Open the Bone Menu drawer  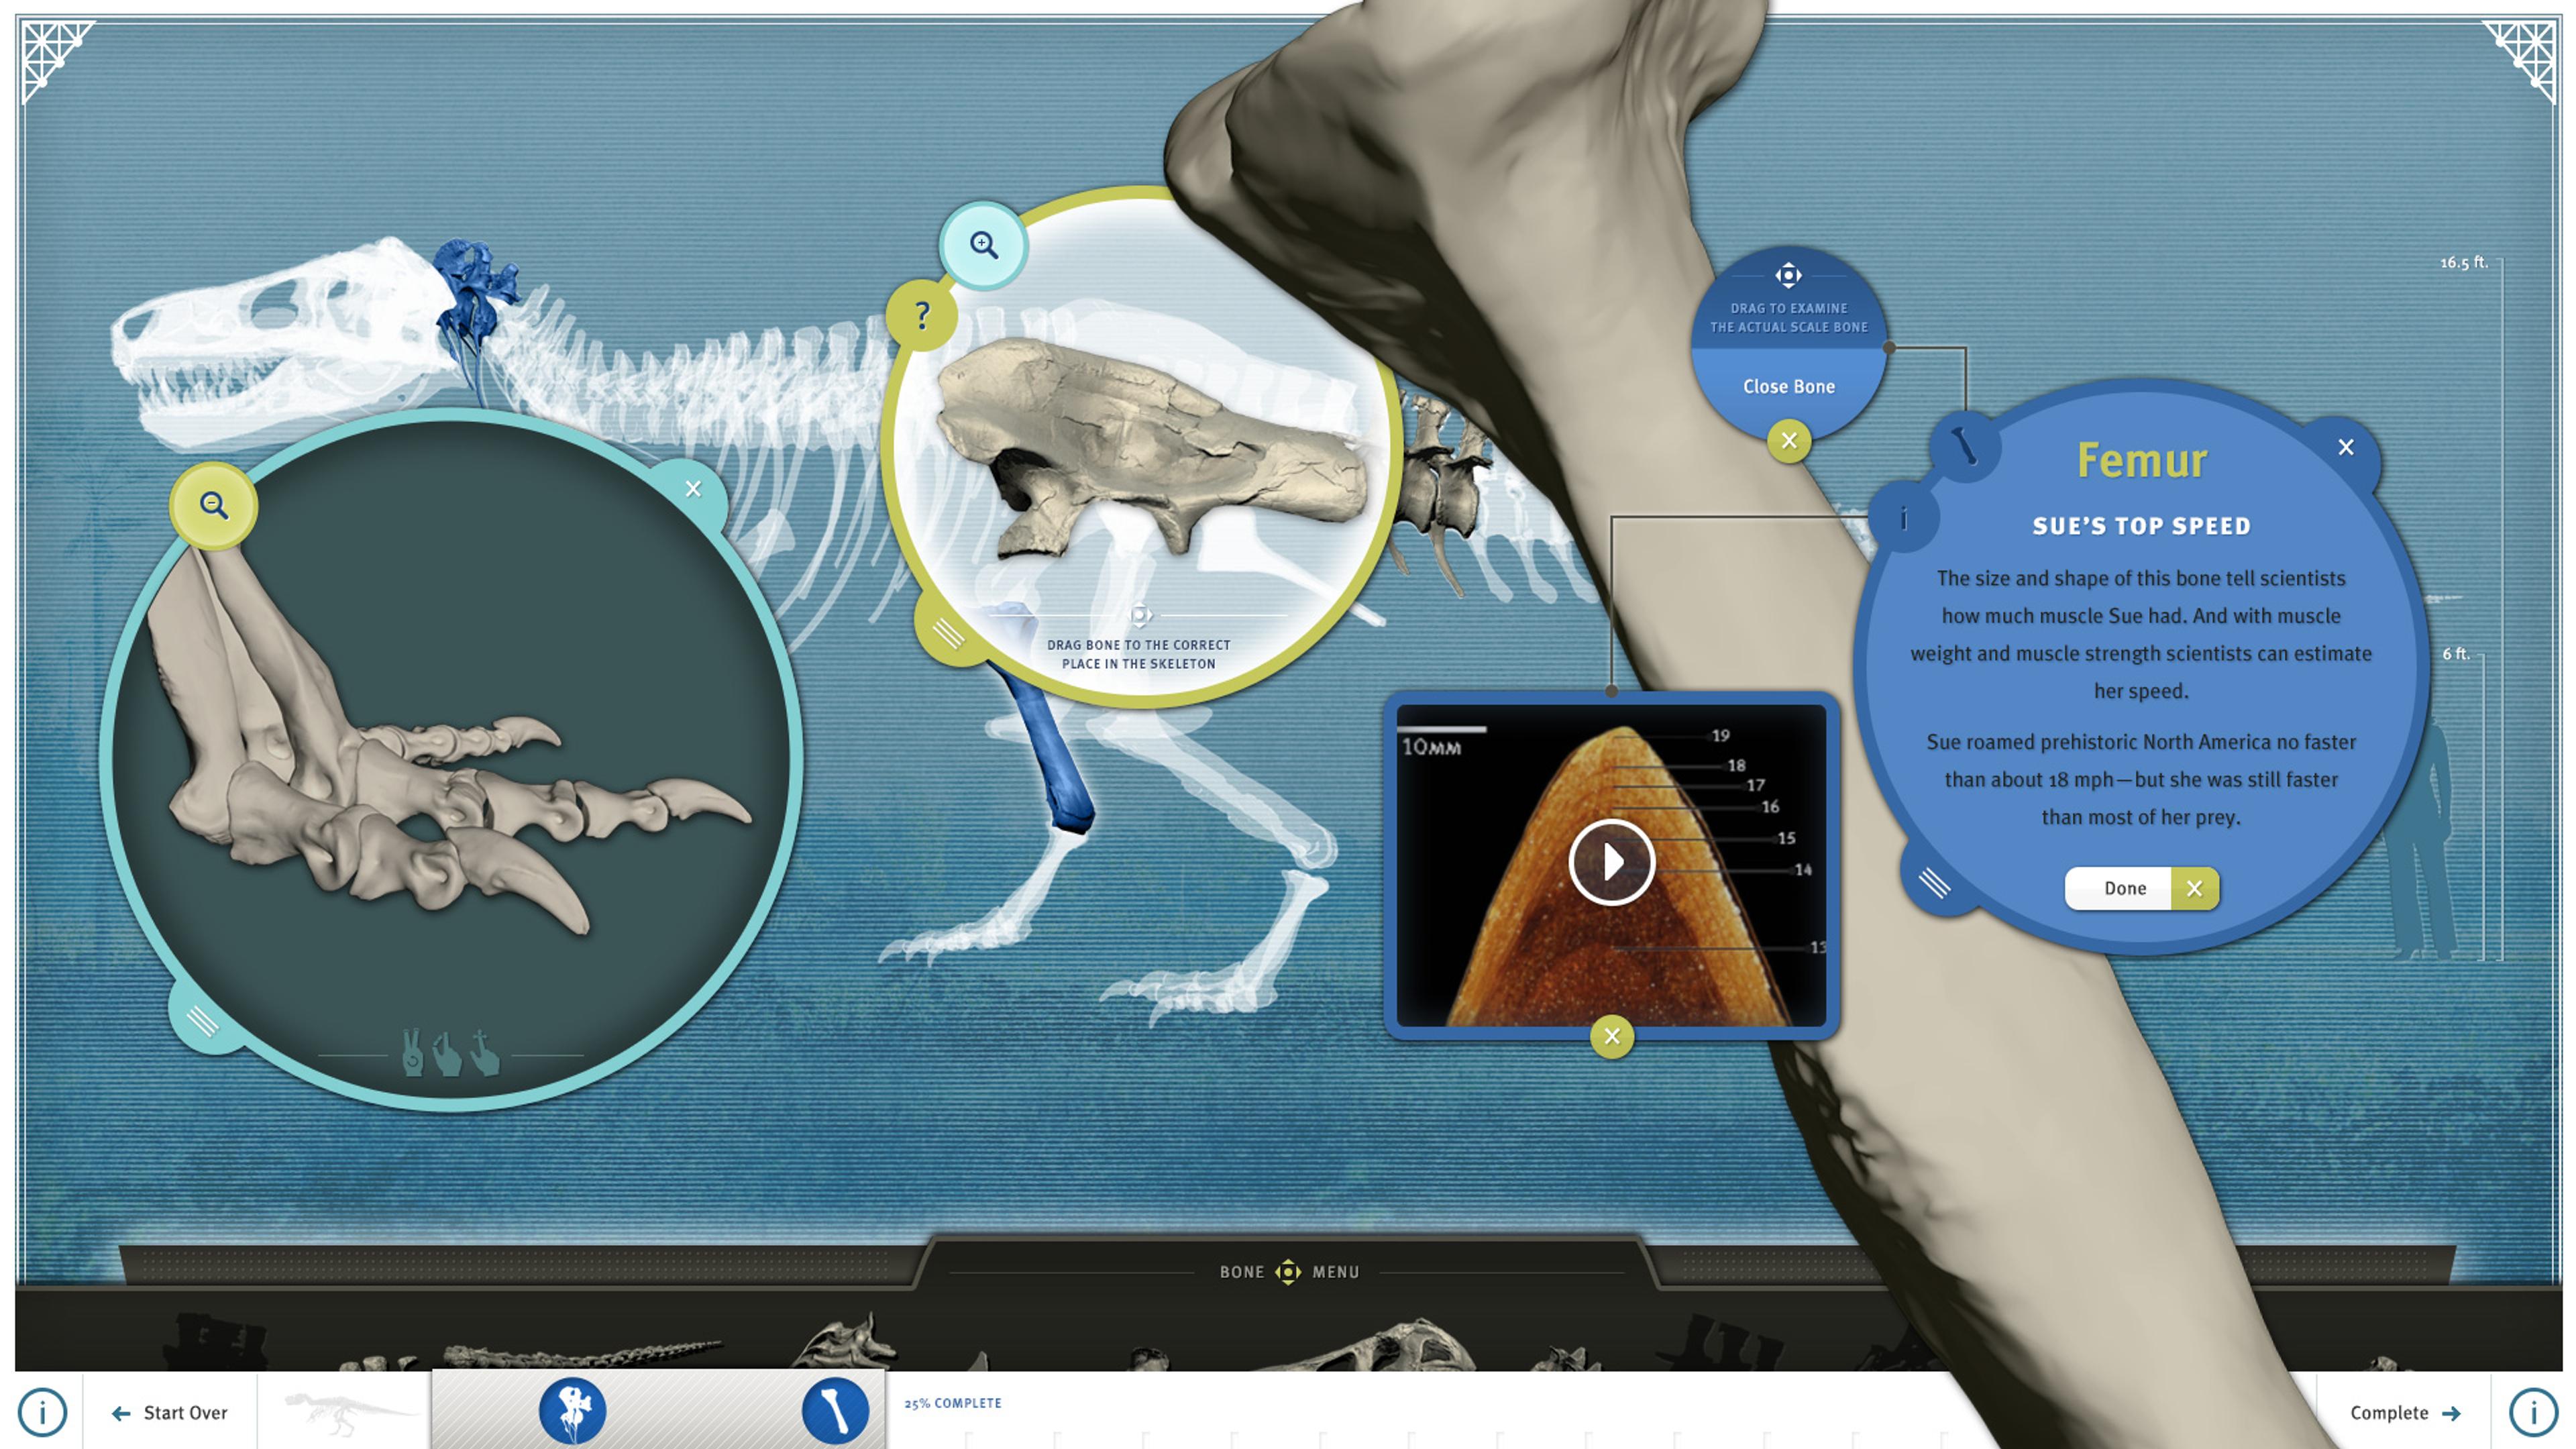1288,1272
